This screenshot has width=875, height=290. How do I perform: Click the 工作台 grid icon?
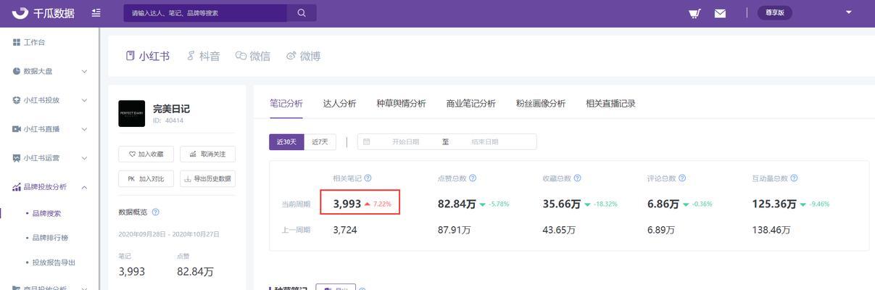17,42
